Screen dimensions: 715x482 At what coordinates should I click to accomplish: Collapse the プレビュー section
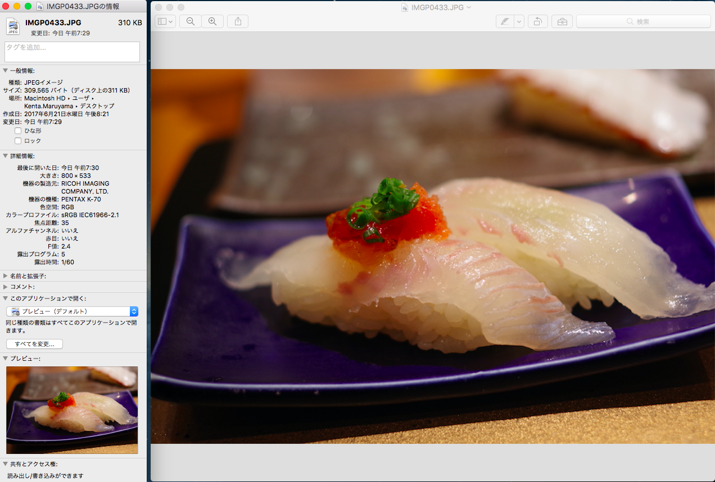click(x=6, y=358)
